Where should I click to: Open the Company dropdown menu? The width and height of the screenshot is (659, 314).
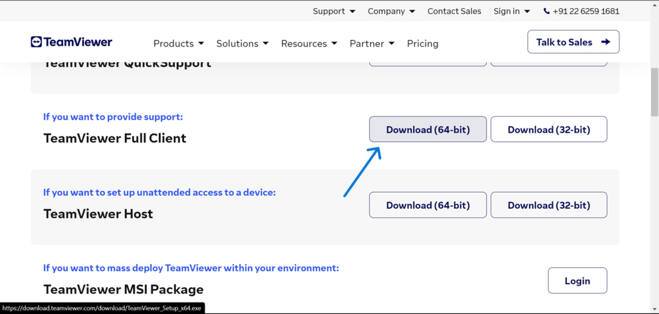point(391,11)
